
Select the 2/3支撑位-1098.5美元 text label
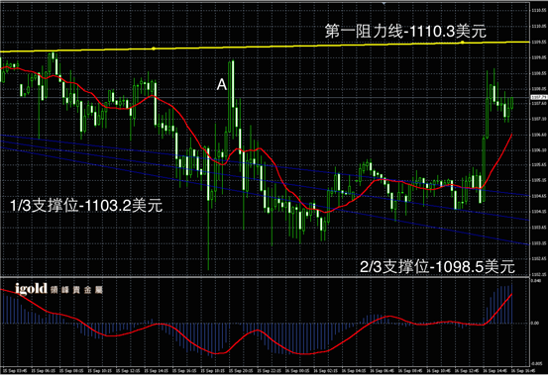[x=437, y=267]
